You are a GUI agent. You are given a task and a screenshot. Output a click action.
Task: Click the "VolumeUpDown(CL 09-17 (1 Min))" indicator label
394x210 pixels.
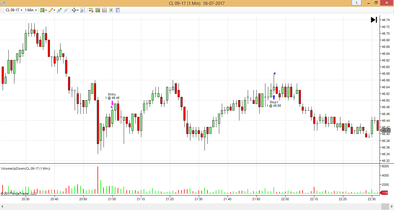(x=26, y=168)
